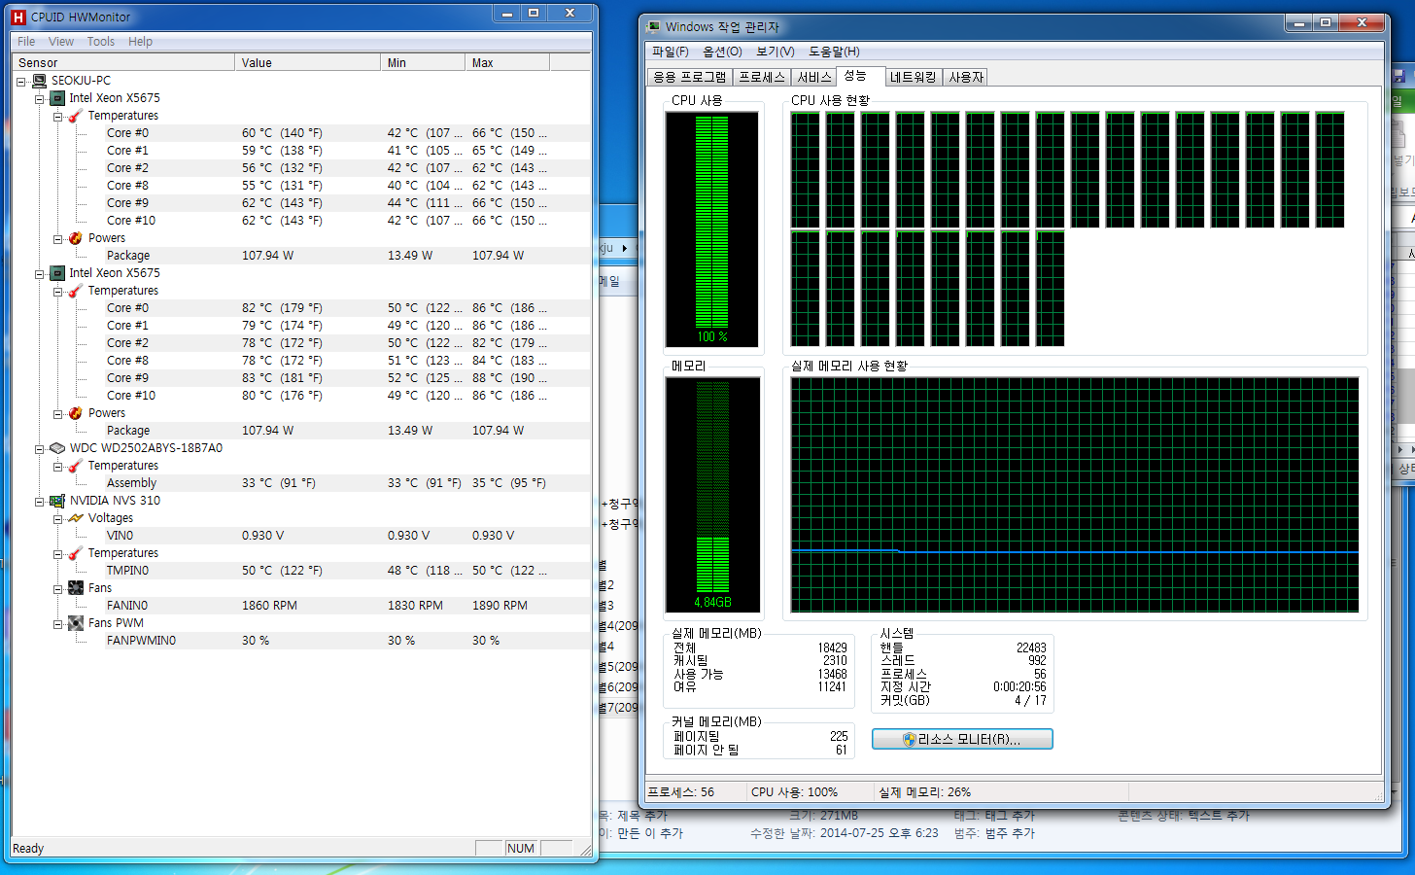Click the HWMonitor title bar app icon
Image resolution: width=1415 pixels, height=875 pixels.
point(17,17)
